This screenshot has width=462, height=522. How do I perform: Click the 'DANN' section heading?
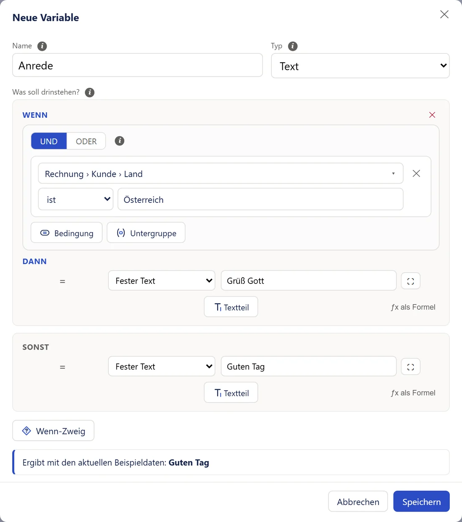pos(34,262)
